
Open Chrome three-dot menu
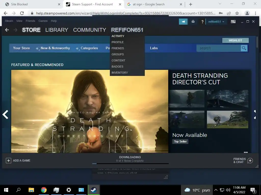255,13
